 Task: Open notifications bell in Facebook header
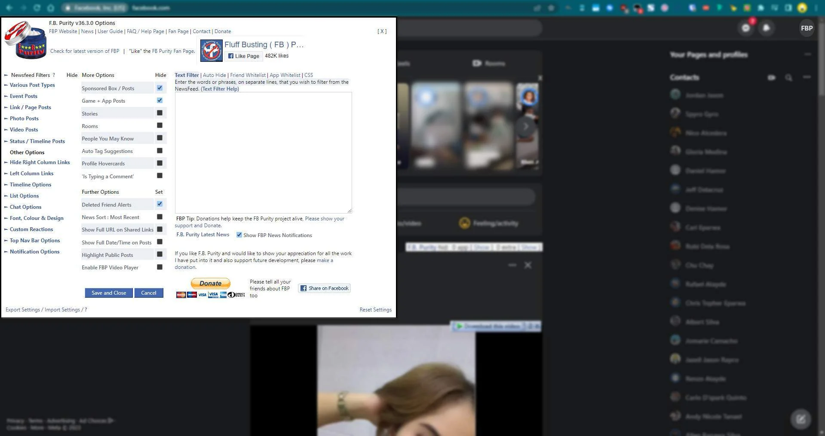pos(767,28)
